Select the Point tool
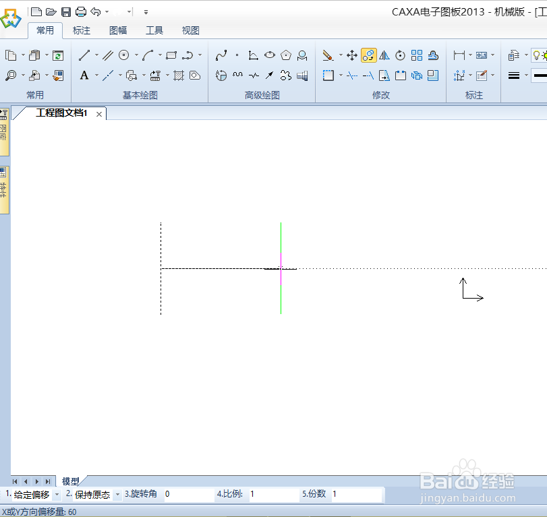 click(237, 55)
